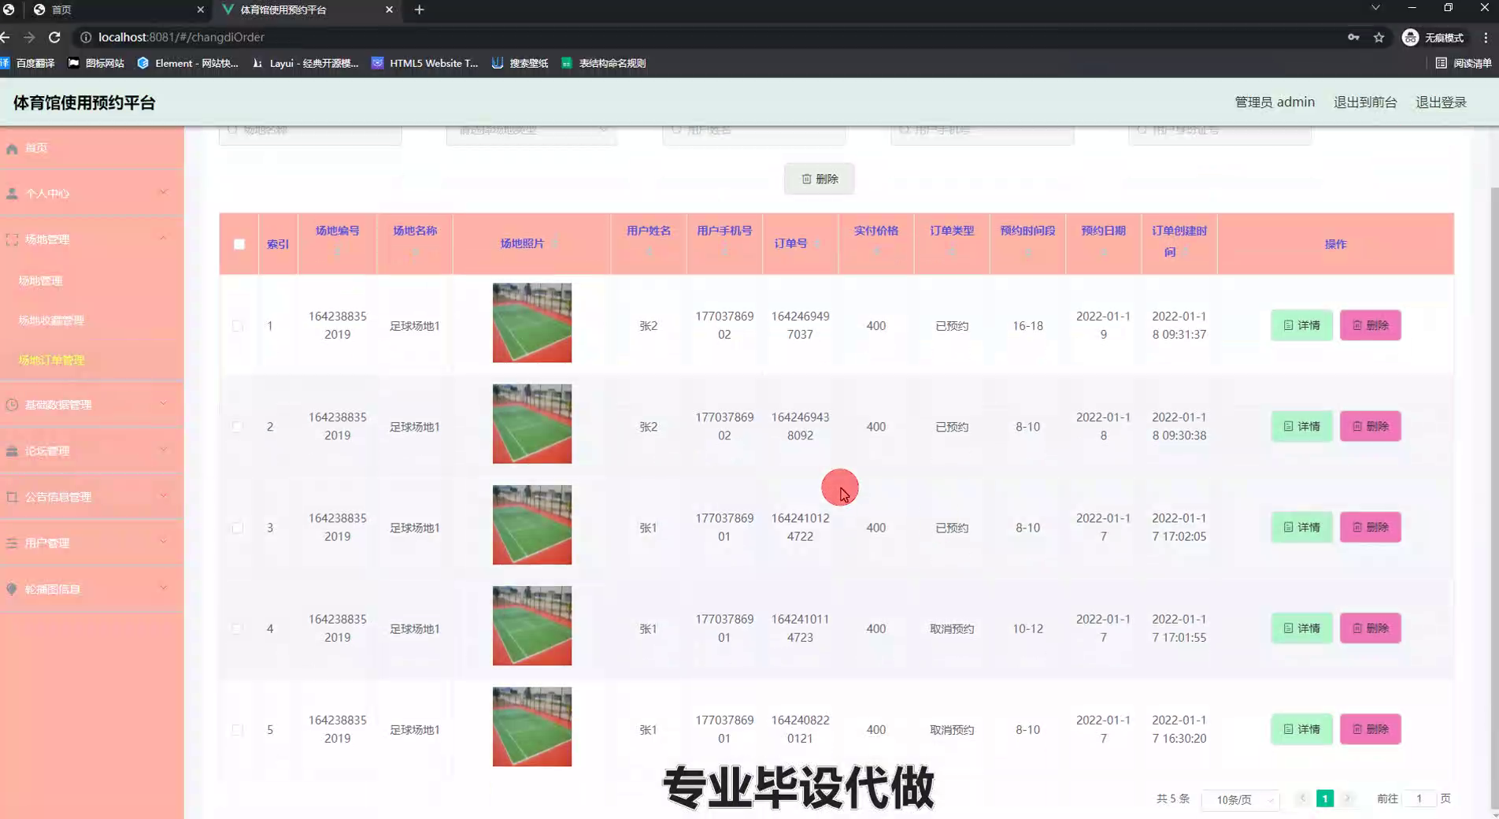
Task: Check the checkbox for row 1
Action: [x=237, y=325]
